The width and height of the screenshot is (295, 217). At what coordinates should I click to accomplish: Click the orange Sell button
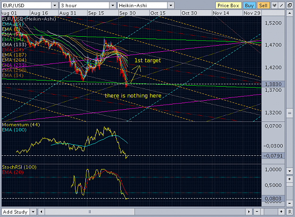coord(263,6)
